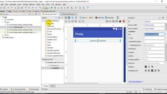Set text alignment to center

coord(152,70)
